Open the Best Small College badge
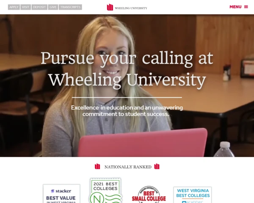Screen dimensions: 254x203 [149, 195]
